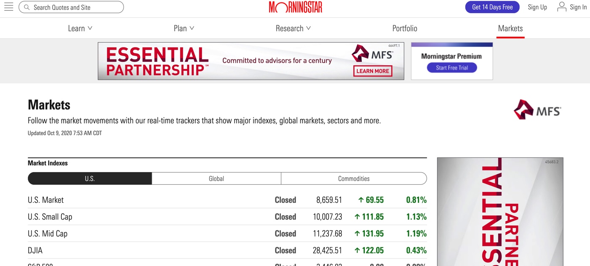Click the Morningstar Premium promo heading
590x266 pixels.
coord(451,56)
